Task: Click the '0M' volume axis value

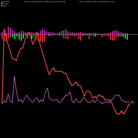Action: [132, 101]
